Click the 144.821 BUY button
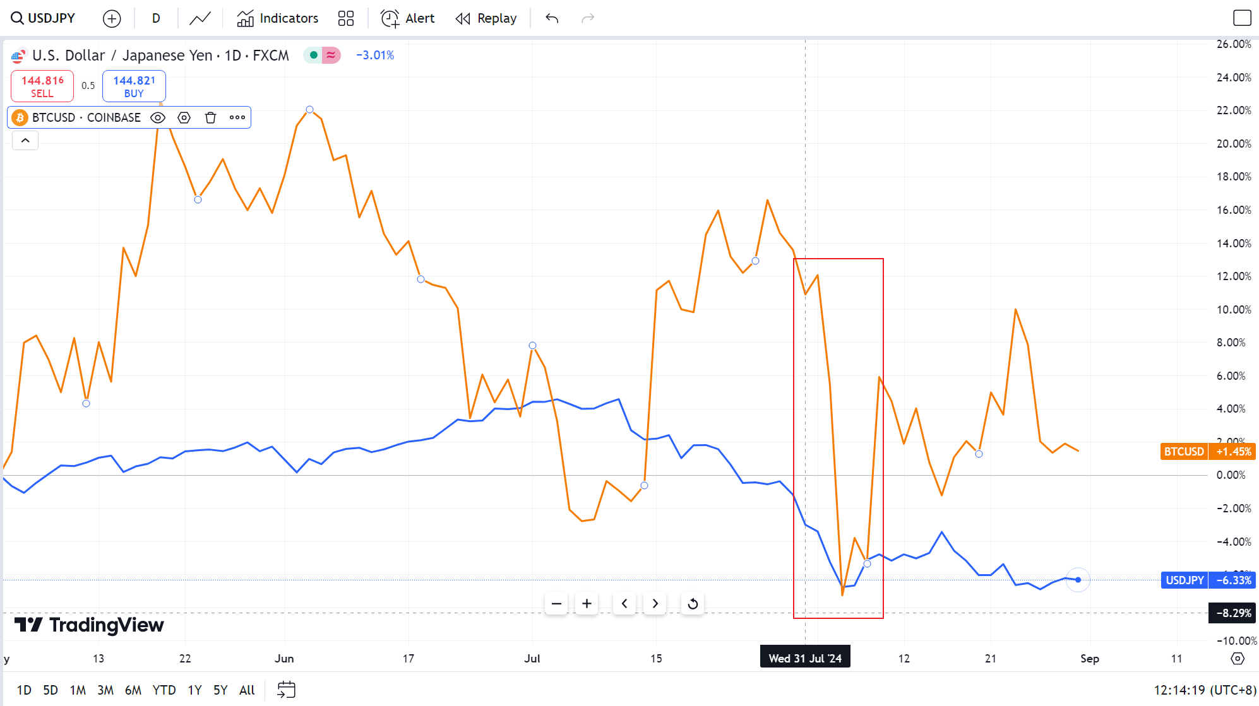Screen dimensions: 1259x706 click(134, 86)
